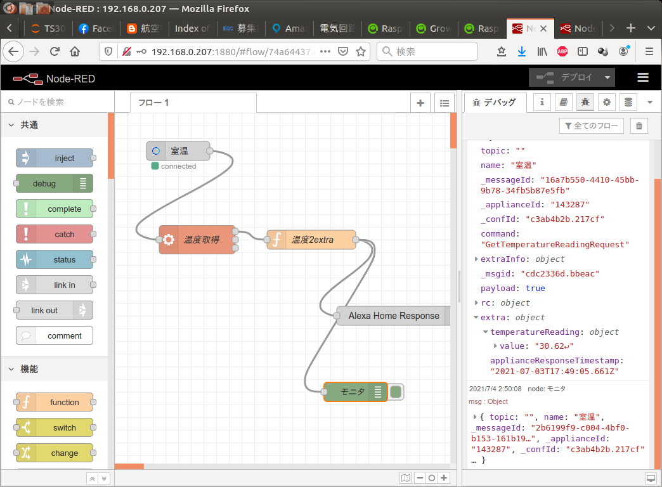
Task: Click the ノードを検索 palette search field
Action: [x=58, y=102]
